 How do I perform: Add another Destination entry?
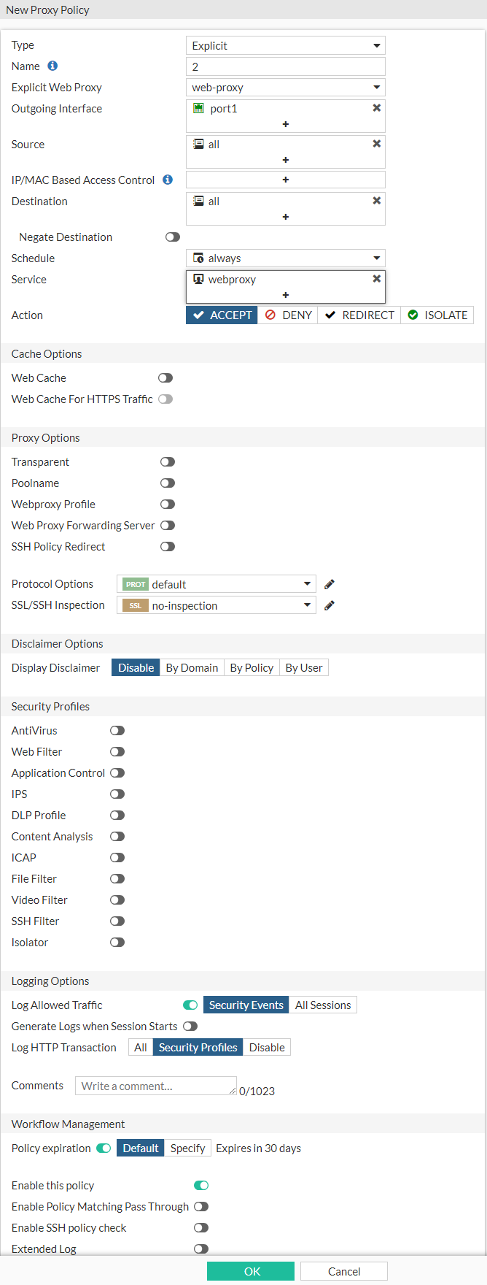point(285,216)
